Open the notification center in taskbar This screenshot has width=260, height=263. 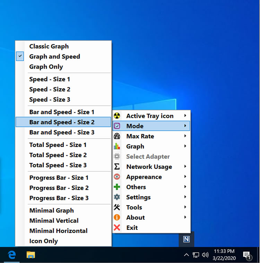[247, 255]
